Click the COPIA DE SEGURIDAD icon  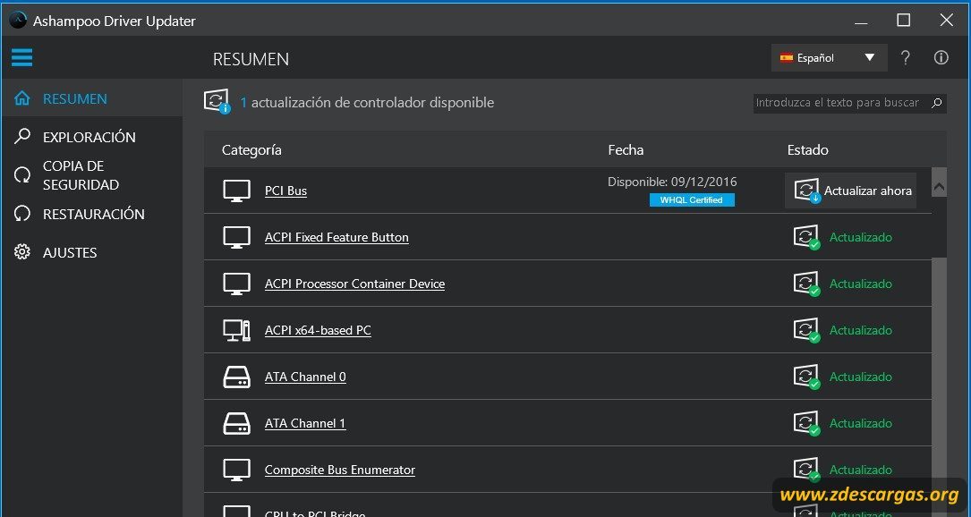pos(22,175)
